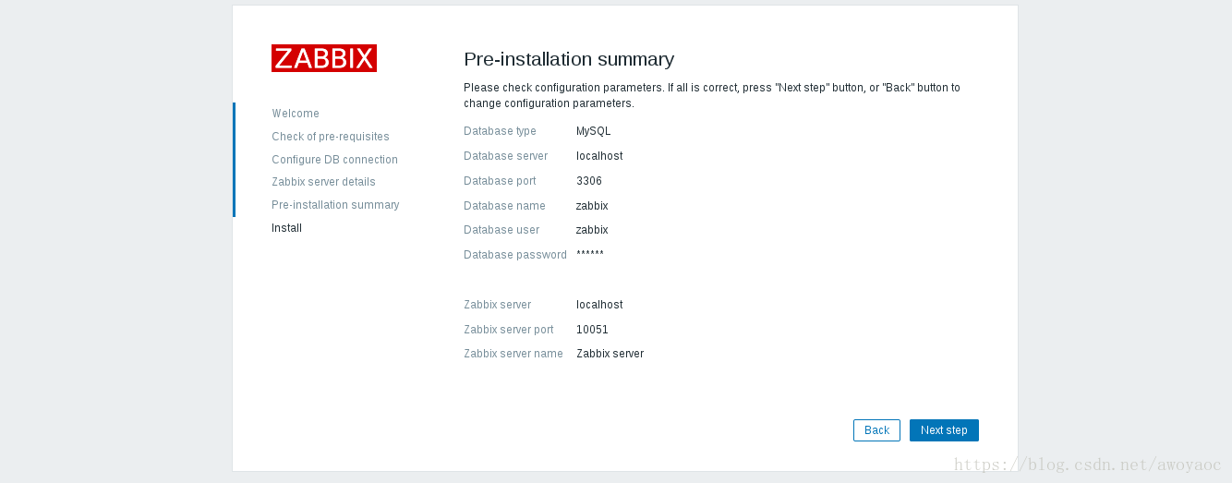1232x483 pixels.
Task: Select Pre-installation summary step
Action: click(335, 205)
